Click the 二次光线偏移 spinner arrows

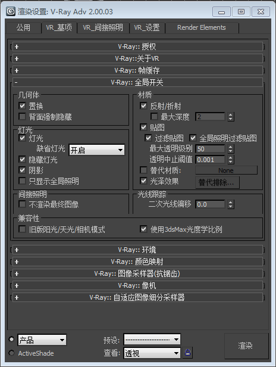[231, 204]
